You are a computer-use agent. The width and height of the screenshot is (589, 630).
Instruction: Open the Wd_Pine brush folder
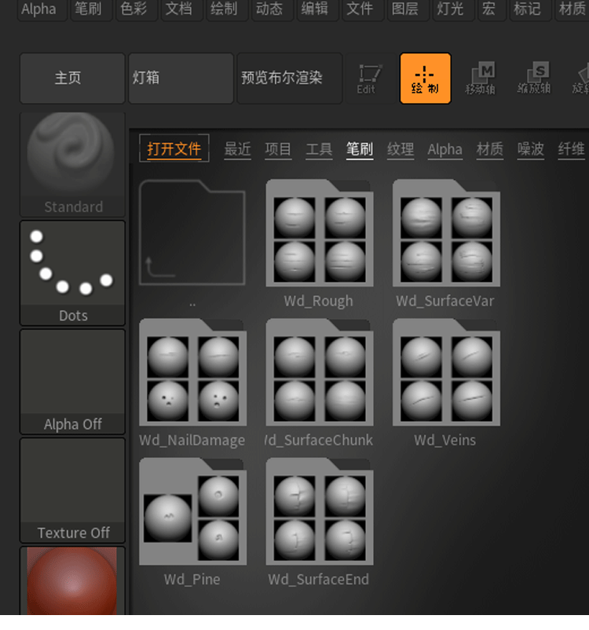pyautogui.click(x=193, y=522)
